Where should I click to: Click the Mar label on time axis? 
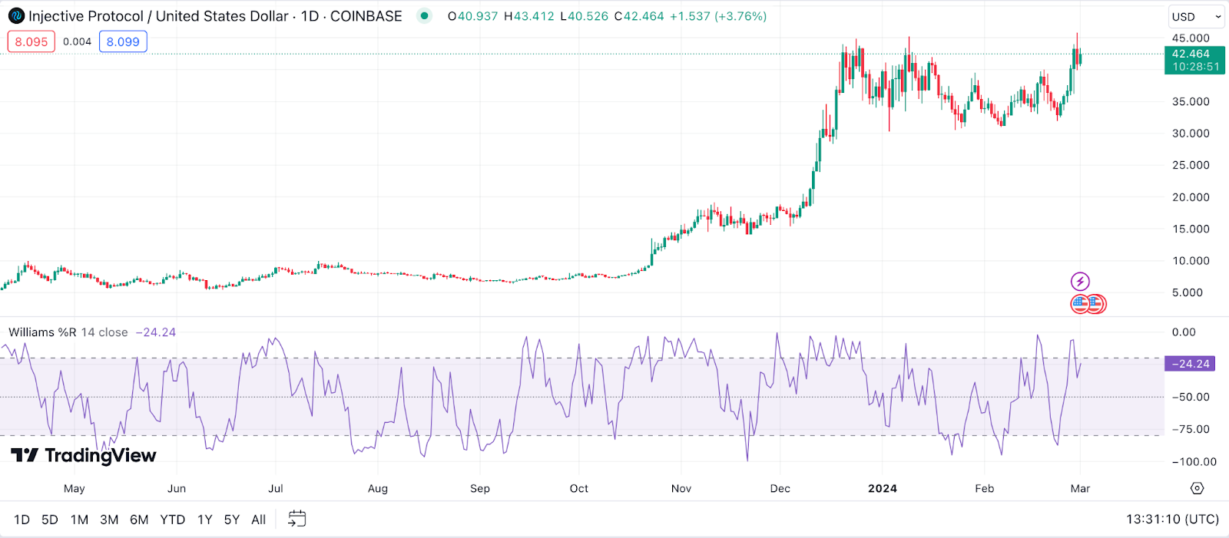point(1080,488)
